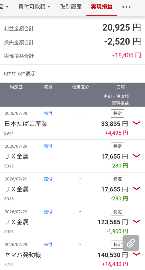The height and width of the screenshot is (270, 145).
Task: Tap 特定 account badge for 日本たばこ産業
Action: tap(117, 113)
